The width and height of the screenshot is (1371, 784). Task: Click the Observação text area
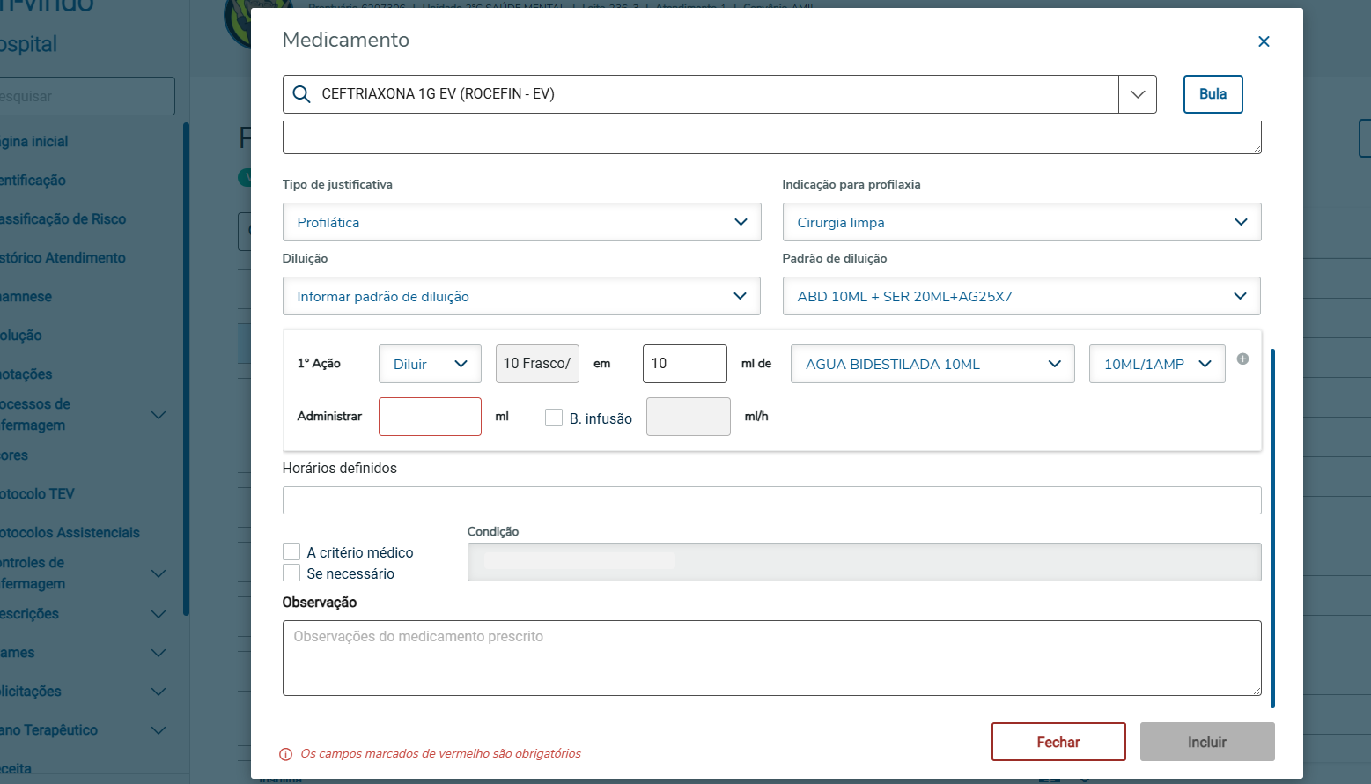tap(771, 657)
